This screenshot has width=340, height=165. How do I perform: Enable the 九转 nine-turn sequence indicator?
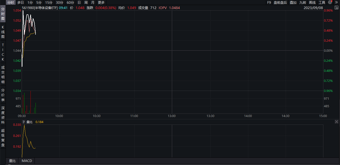tap(302, 2)
